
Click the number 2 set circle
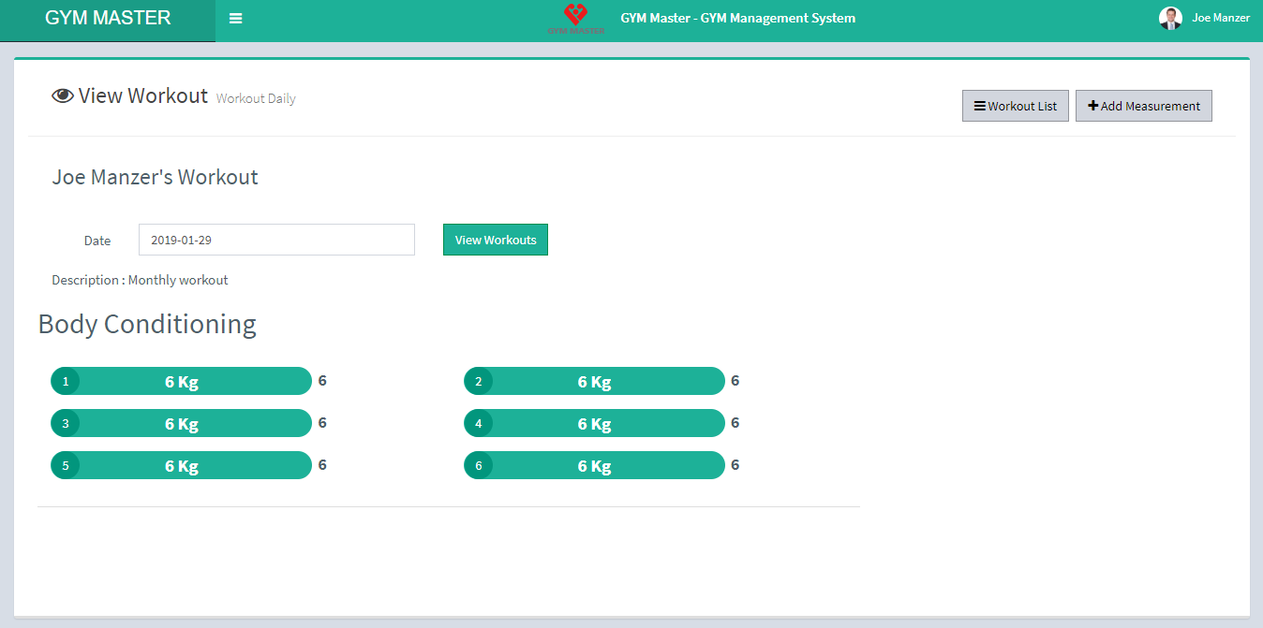click(x=479, y=382)
